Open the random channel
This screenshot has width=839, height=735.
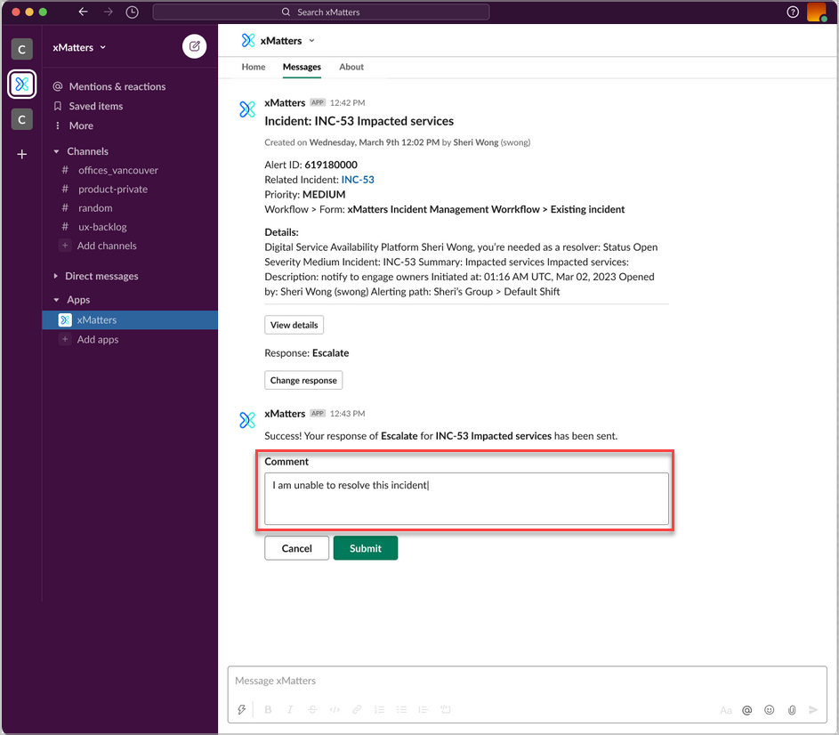tap(95, 207)
